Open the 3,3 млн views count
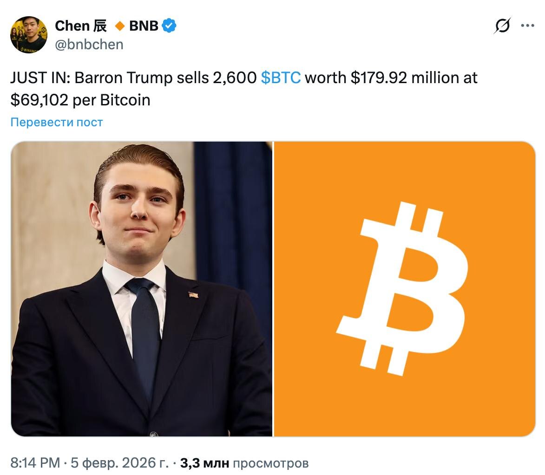 (x=205, y=463)
